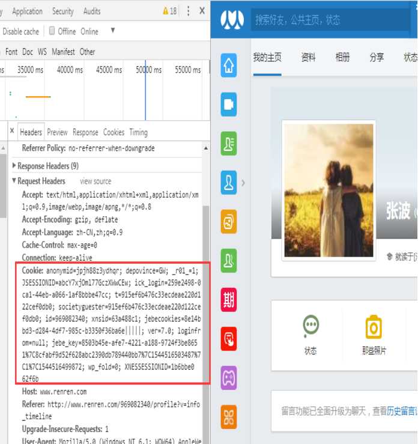Switch to the Audits DevTools tab

(92, 11)
